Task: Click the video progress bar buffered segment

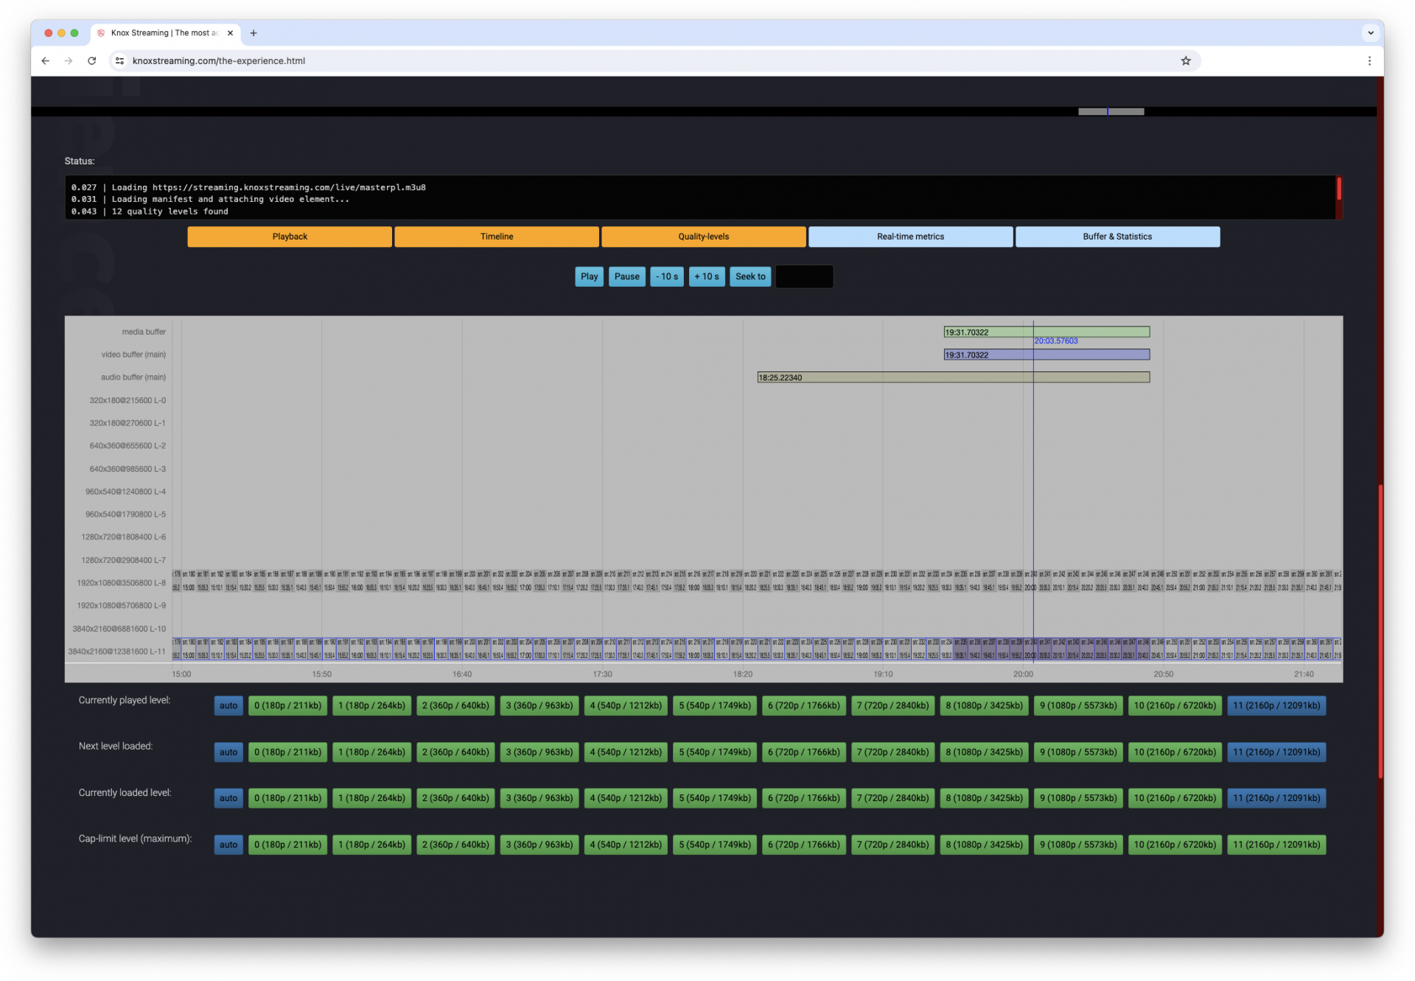Action: [1111, 112]
